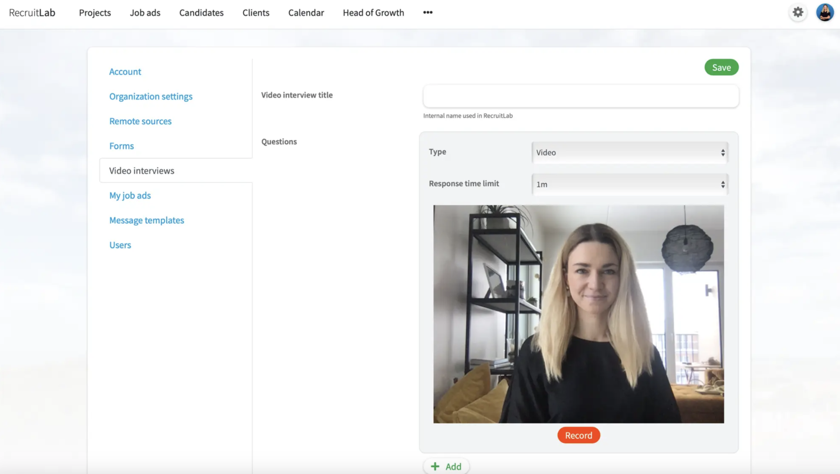Change the 1m response time selection
The image size is (840, 474).
(629, 184)
